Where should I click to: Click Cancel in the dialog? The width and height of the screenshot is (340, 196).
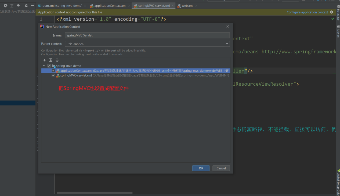(221, 168)
